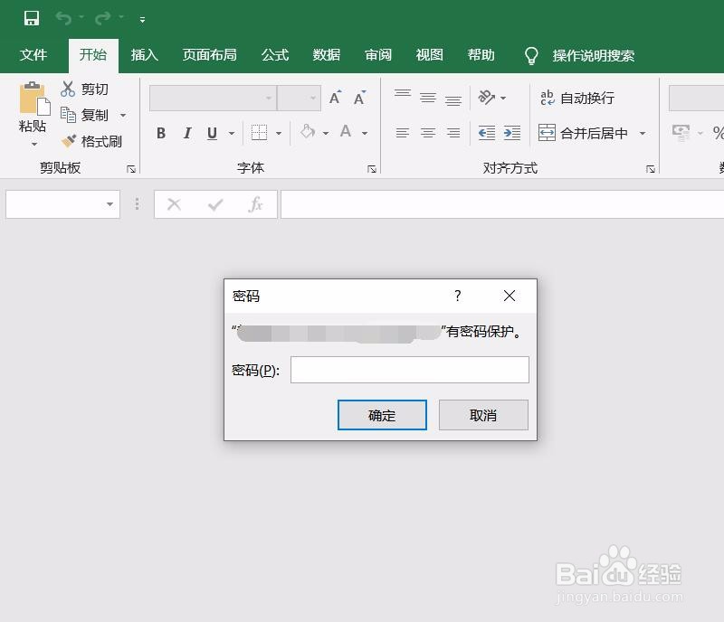Switch to the 视图 tab
Viewport: 724px width, 622px height.
tap(429, 55)
